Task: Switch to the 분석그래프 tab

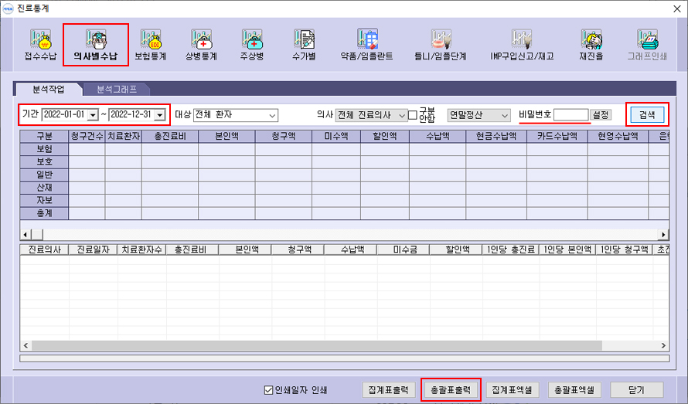Action: [x=117, y=89]
